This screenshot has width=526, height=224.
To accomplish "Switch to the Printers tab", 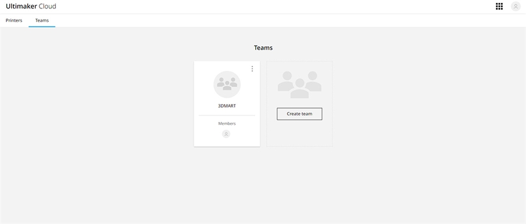I will [14, 21].
